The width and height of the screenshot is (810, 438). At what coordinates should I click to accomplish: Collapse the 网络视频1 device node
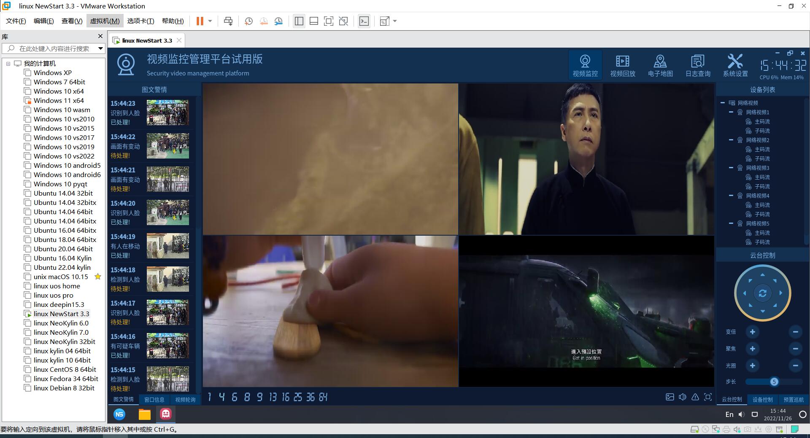[x=731, y=112]
